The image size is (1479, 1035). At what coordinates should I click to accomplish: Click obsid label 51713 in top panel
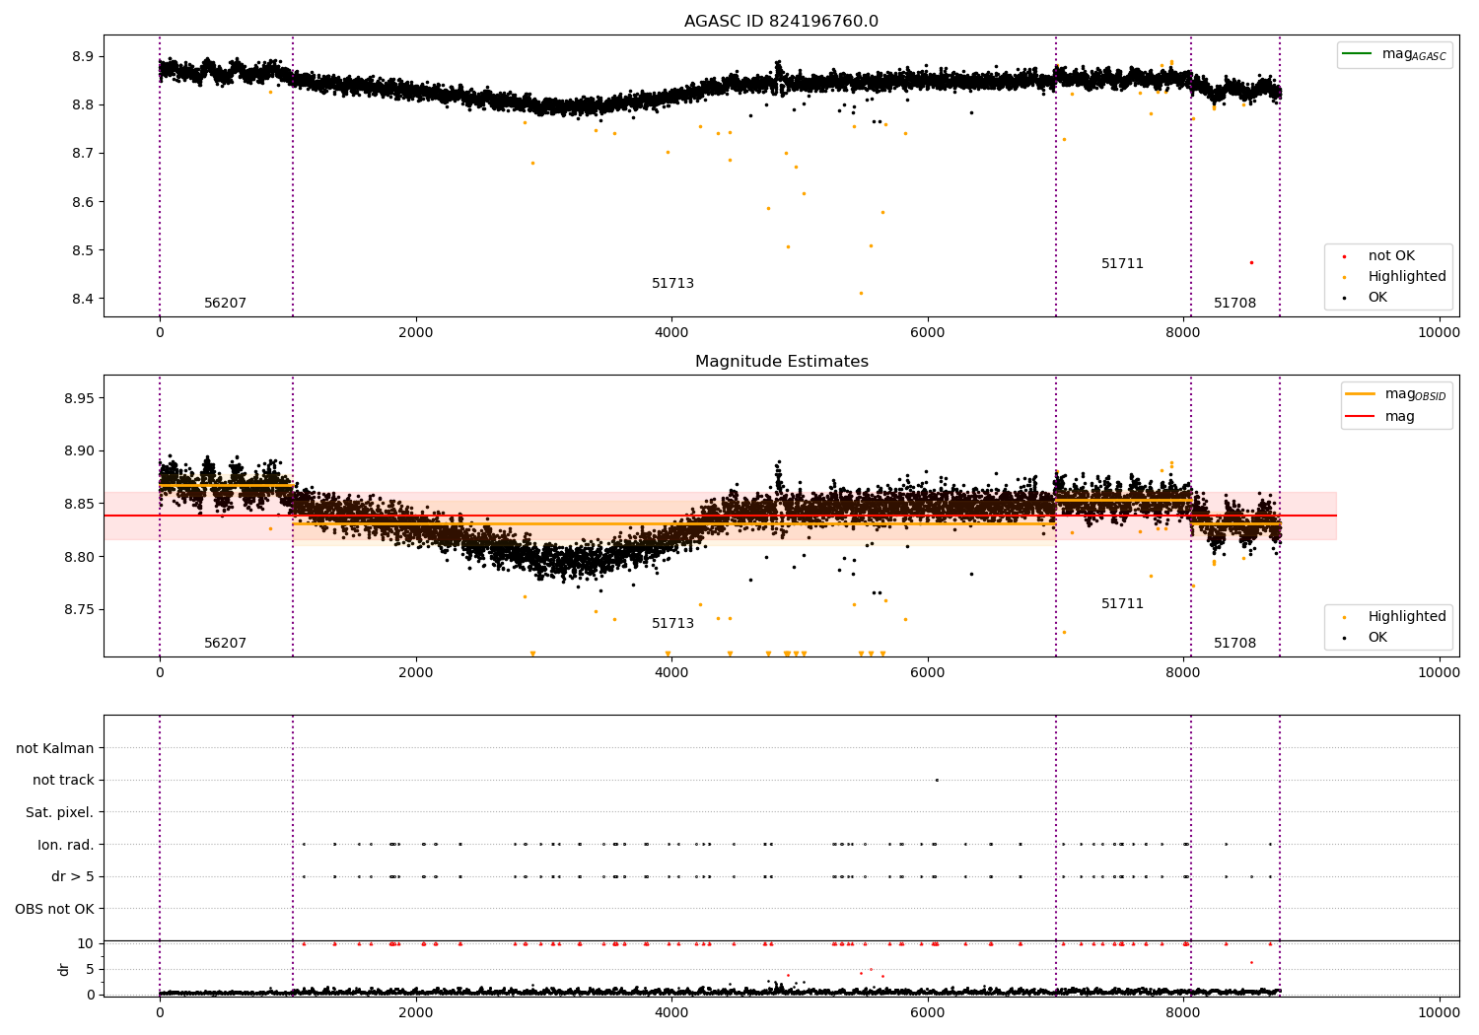673,284
